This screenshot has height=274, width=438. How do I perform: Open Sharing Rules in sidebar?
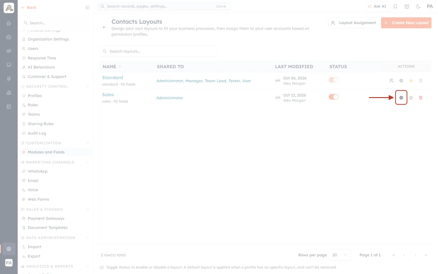(40, 124)
